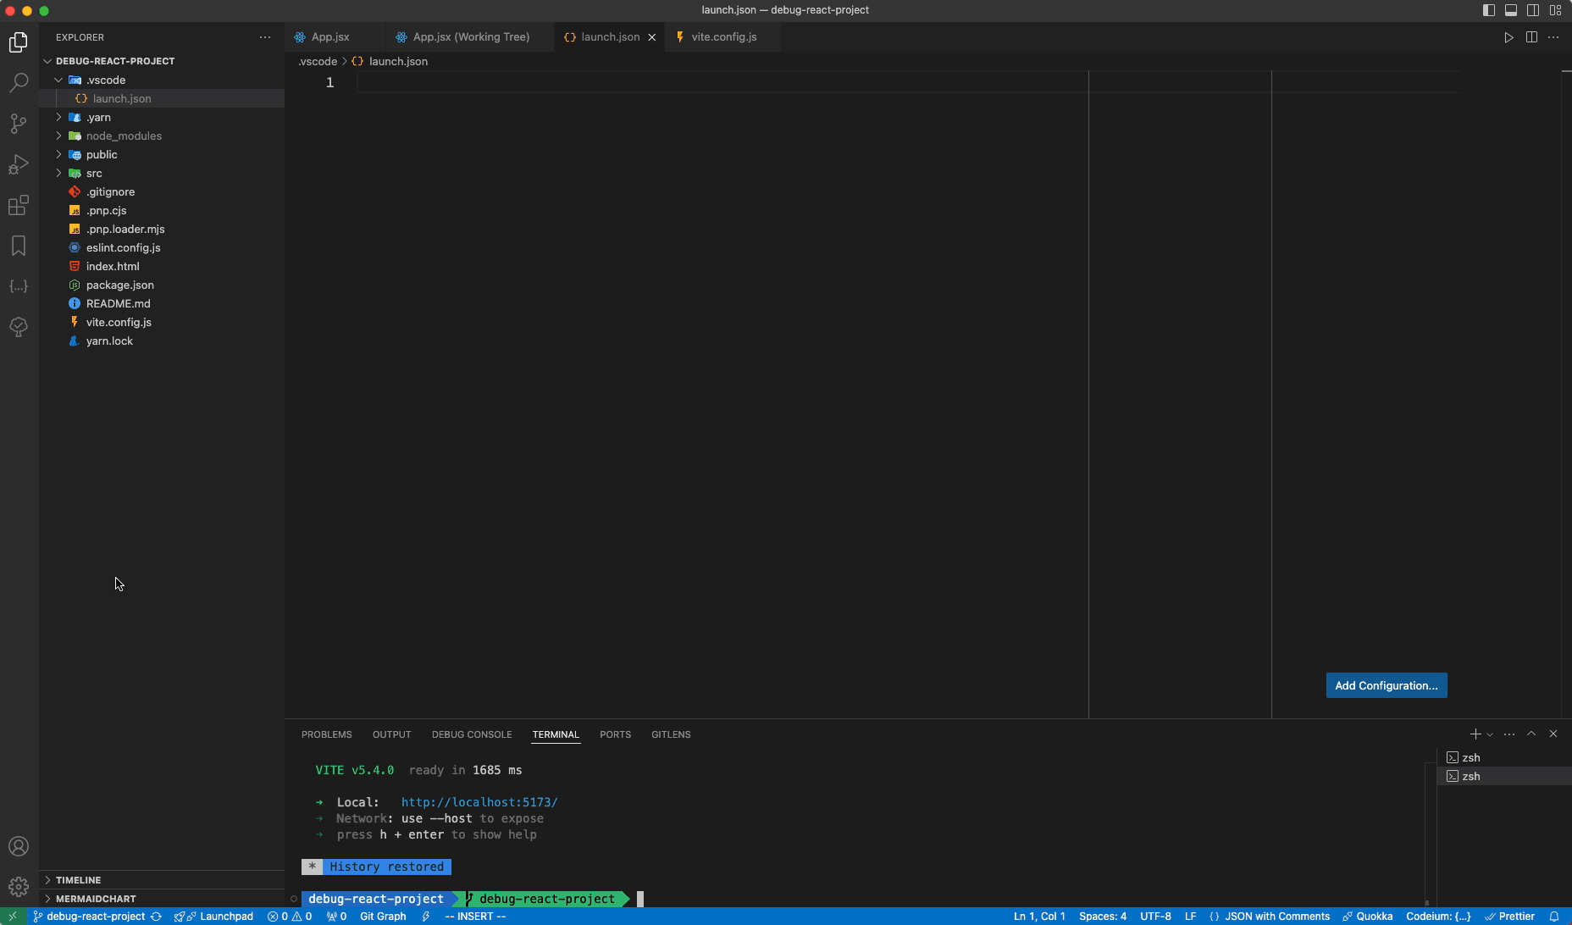Expand the TIMELINE section

[x=76, y=879]
